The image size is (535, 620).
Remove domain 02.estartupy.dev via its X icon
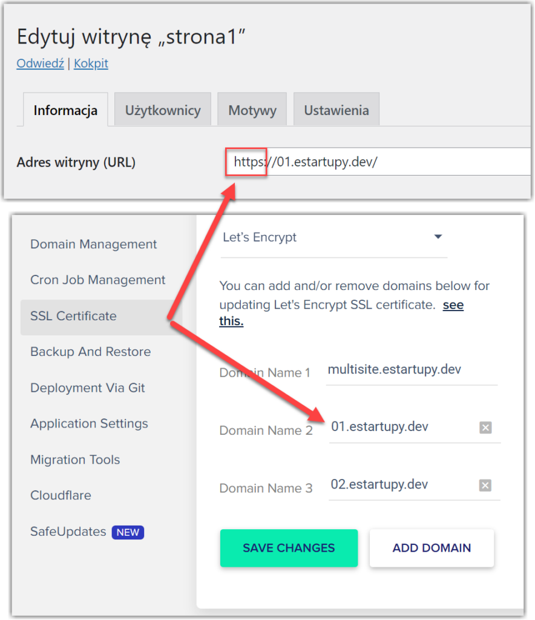tap(485, 485)
